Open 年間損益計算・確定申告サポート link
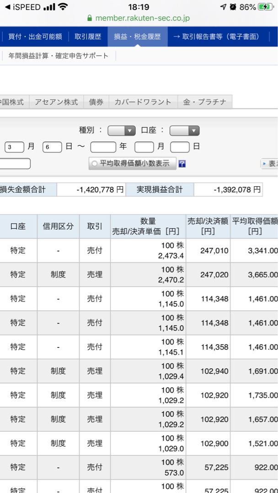The image size is (278, 493). (x=58, y=56)
